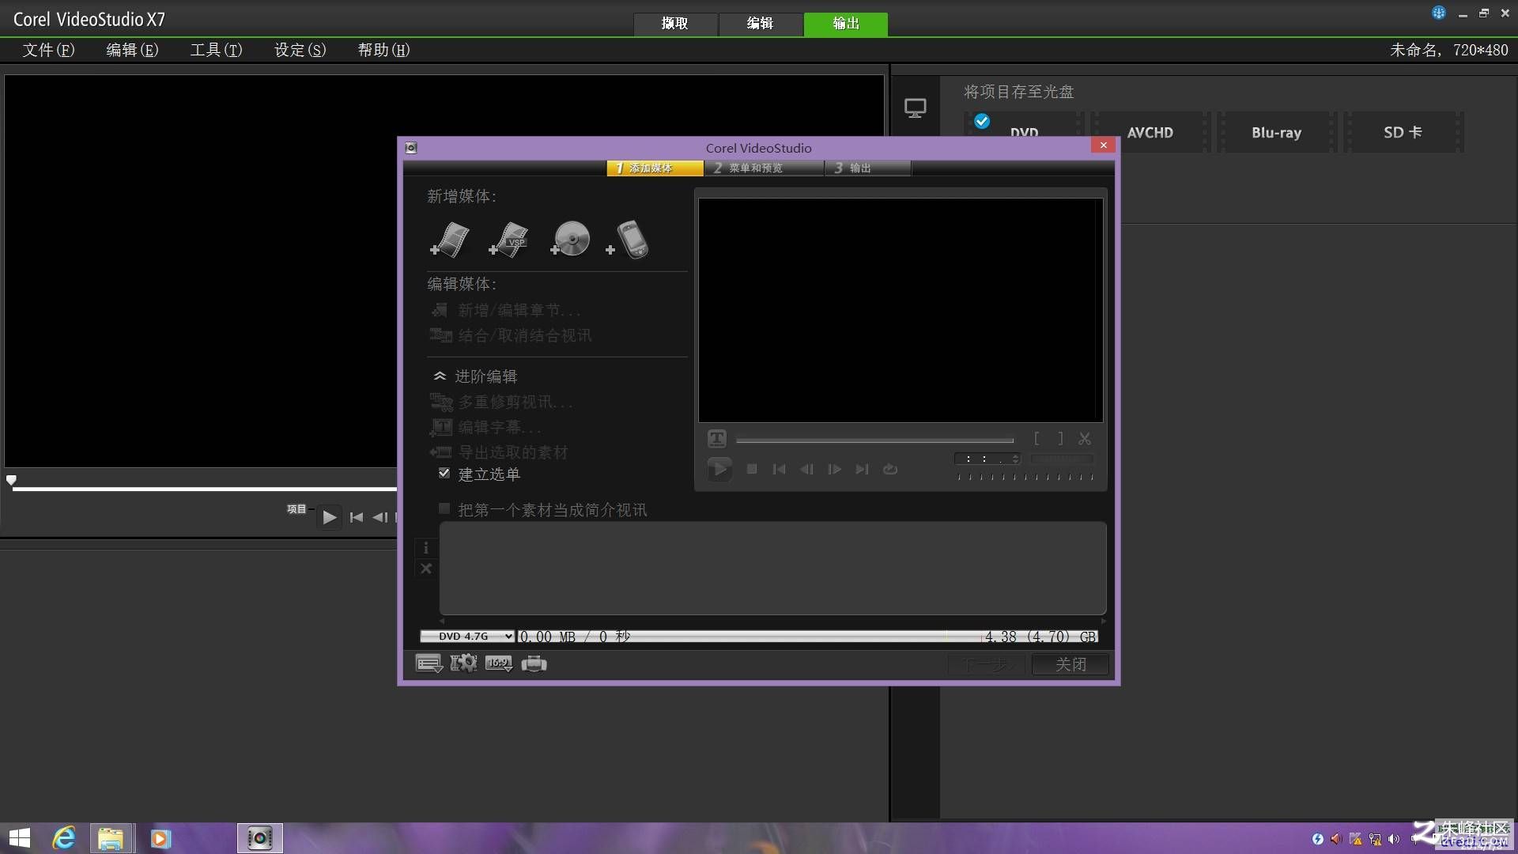Click the edit chapters item
The image size is (1518, 854).
(x=505, y=310)
